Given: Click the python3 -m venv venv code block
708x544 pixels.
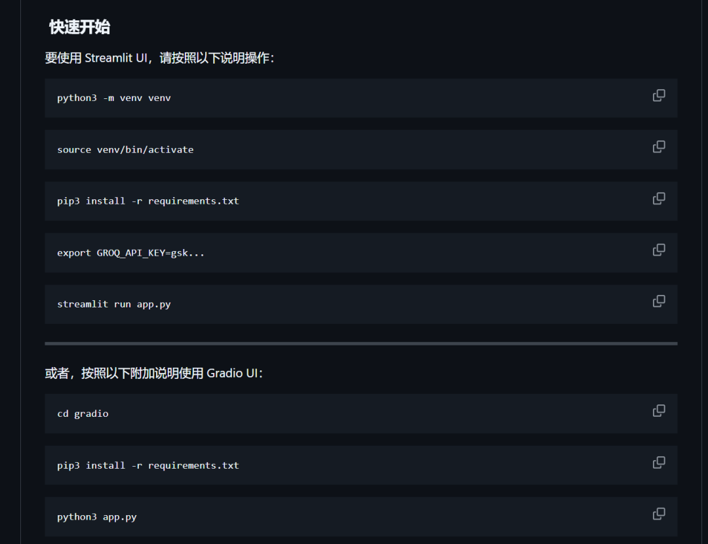Looking at the screenshot, I should (361, 98).
